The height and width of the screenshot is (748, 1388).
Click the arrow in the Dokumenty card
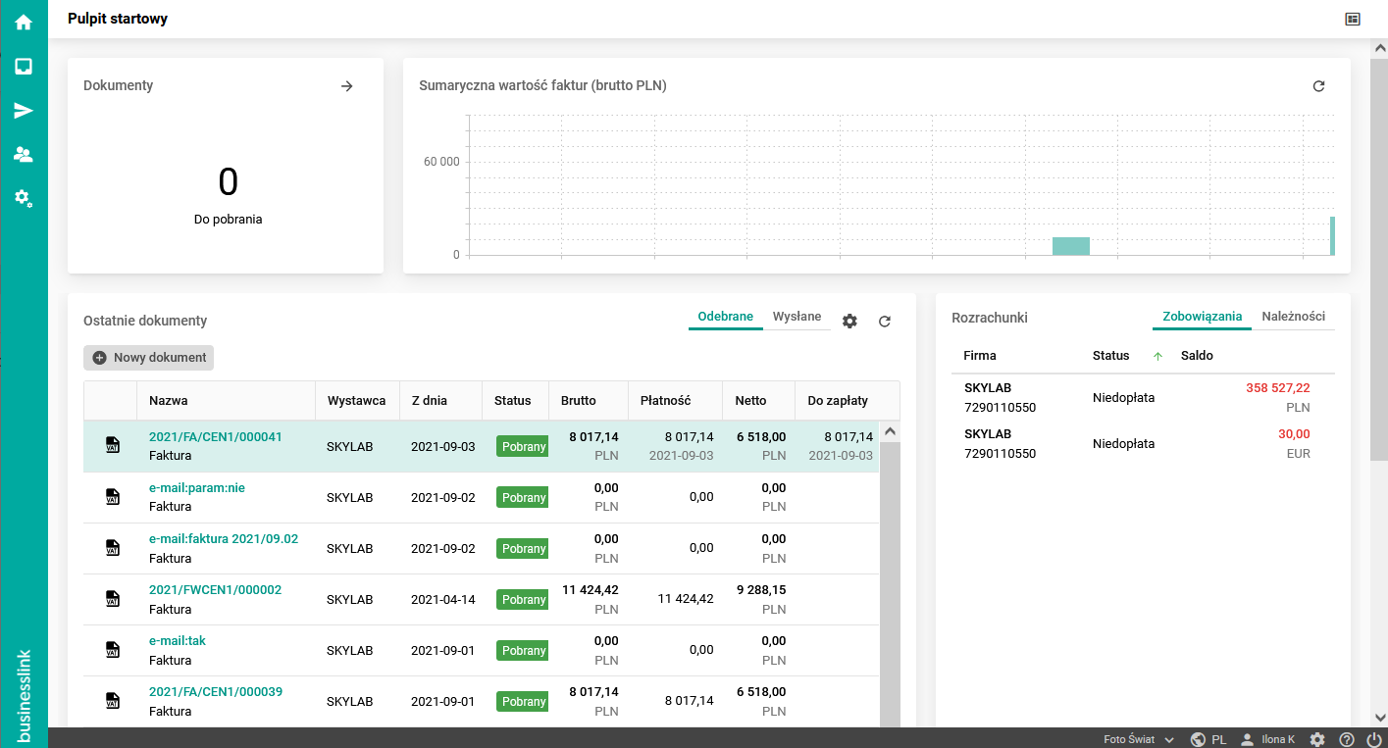[x=346, y=86]
